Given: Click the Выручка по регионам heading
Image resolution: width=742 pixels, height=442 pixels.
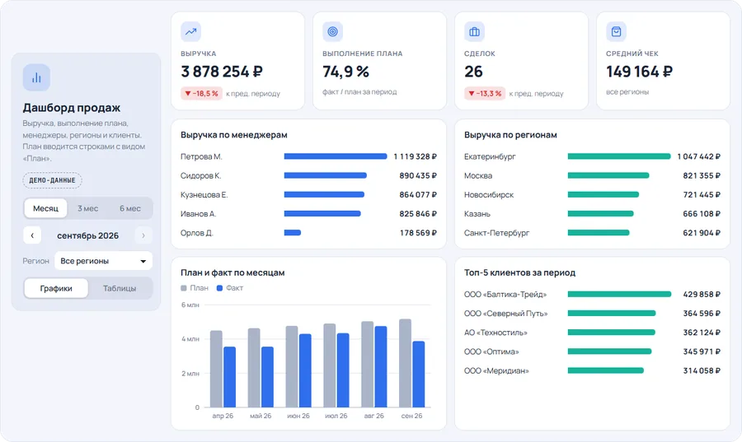Looking at the screenshot, I should click(x=510, y=135).
